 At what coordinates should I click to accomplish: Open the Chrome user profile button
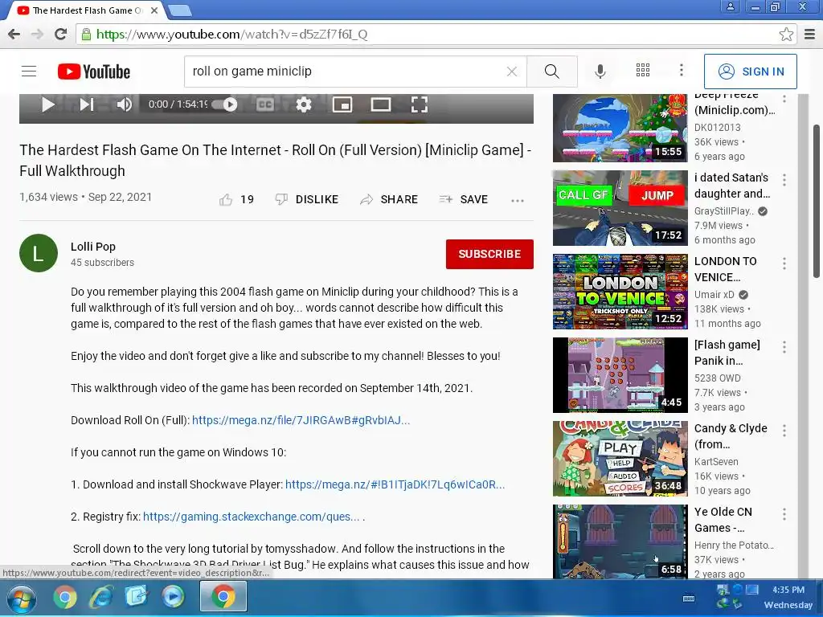(730, 6)
